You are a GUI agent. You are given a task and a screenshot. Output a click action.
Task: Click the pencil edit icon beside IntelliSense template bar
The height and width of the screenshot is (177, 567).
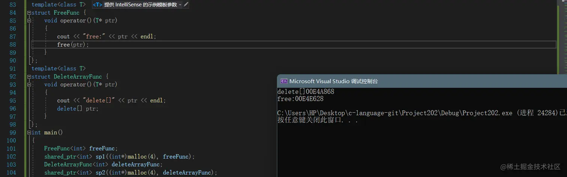coord(186,4)
